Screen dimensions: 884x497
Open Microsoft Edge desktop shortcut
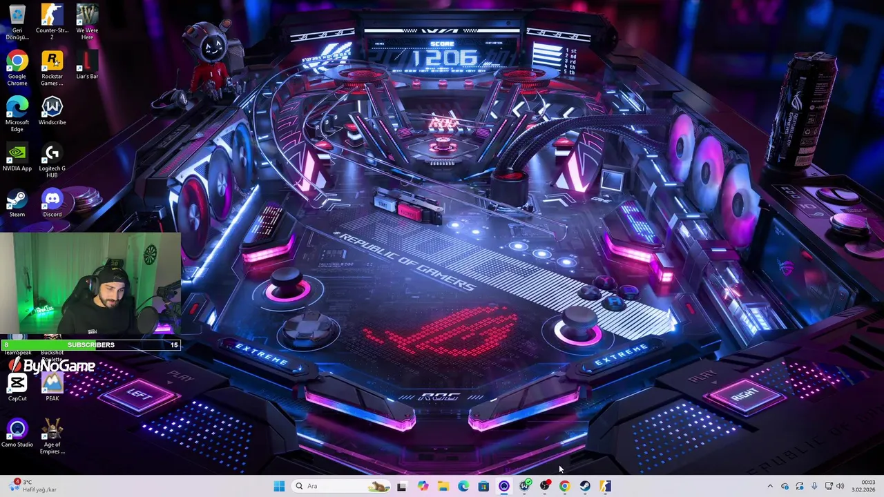pyautogui.click(x=17, y=115)
